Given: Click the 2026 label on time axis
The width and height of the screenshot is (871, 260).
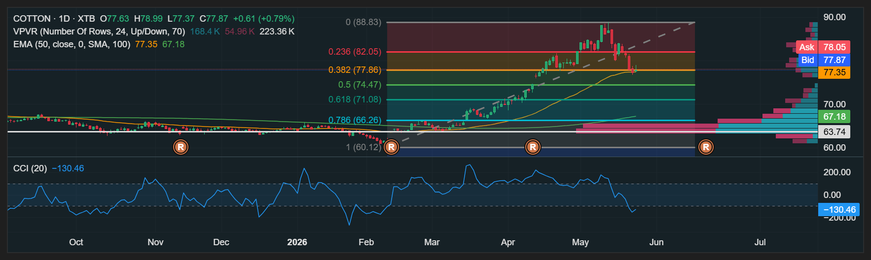Looking at the screenshot, I should click(297, 242).
